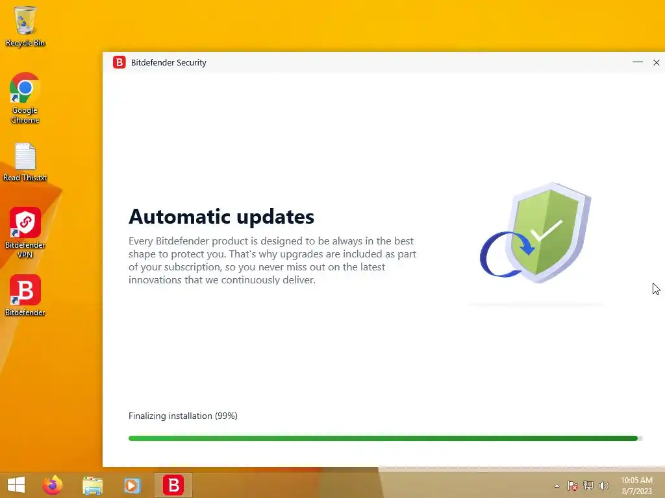665x498 pixels.
Task: Click the 'Bitdefender Security' window title
Action: [x=168, y=63]
